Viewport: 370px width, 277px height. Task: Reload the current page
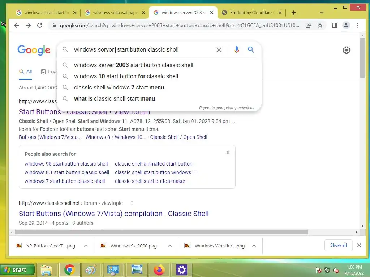tap(40, 25)
